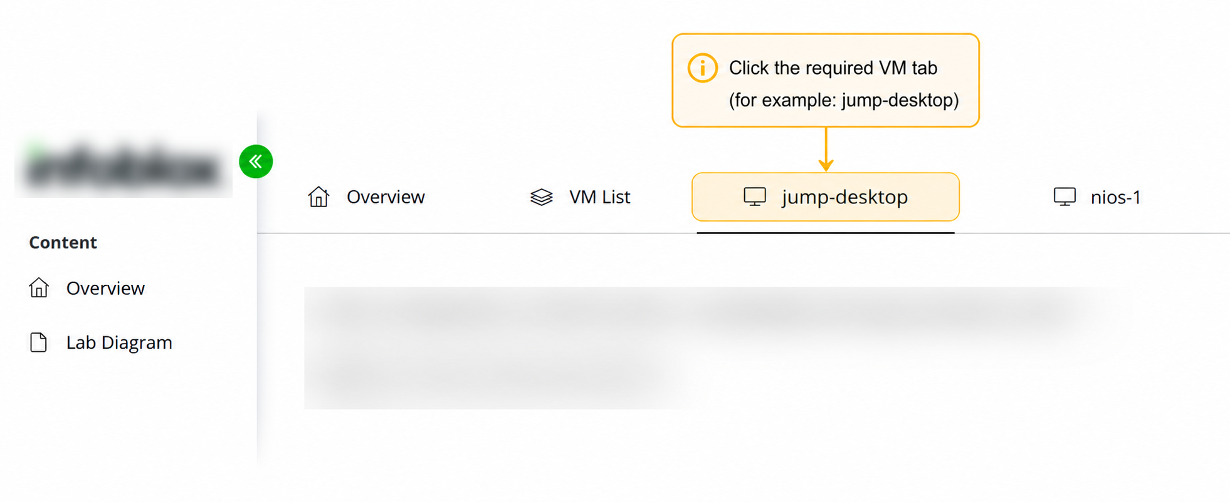Click the '(for example: jump-desktop)' tooltip line
This screenshot has width=1230, height=502.
click(844, 100)
